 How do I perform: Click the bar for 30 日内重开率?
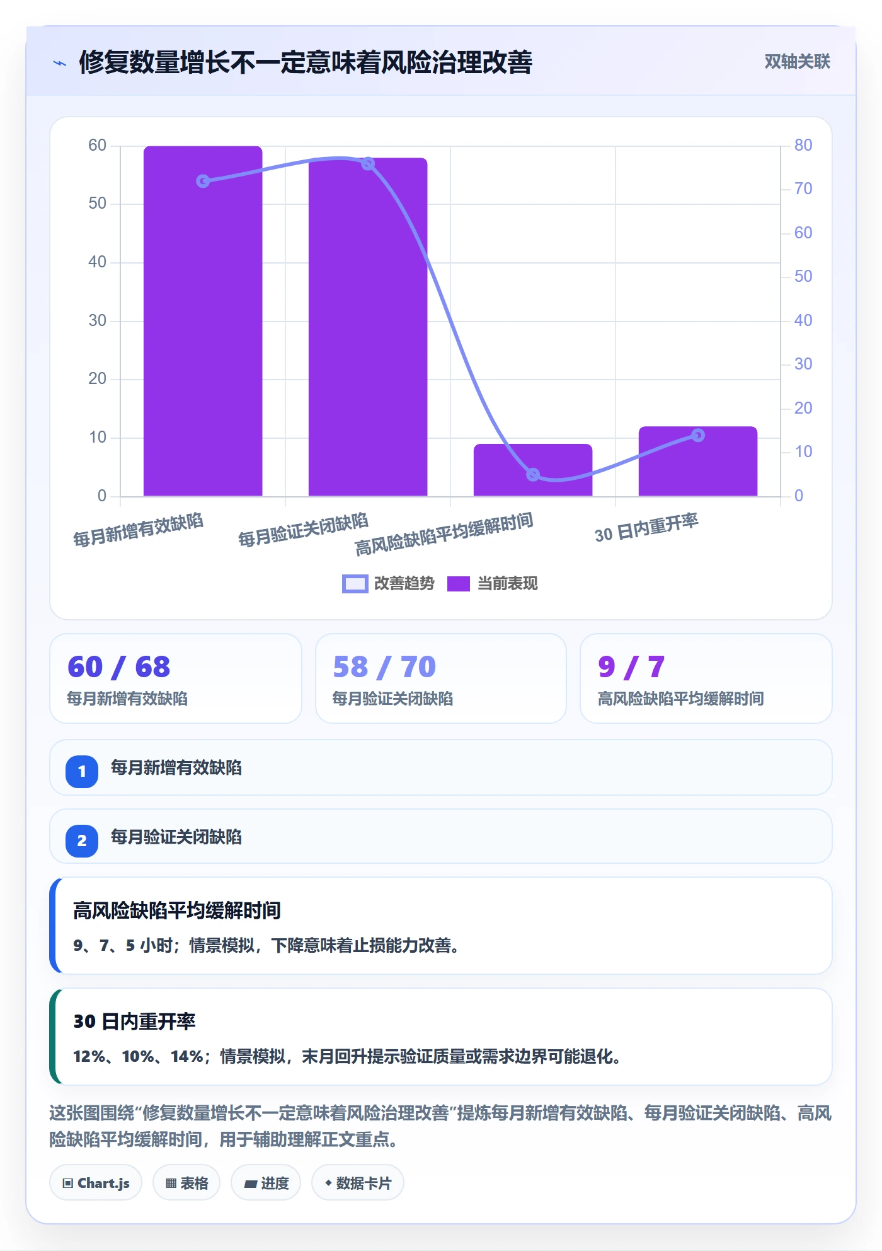click(x=698, y=461)
